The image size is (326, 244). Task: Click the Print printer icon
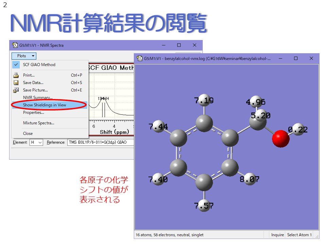16,75
